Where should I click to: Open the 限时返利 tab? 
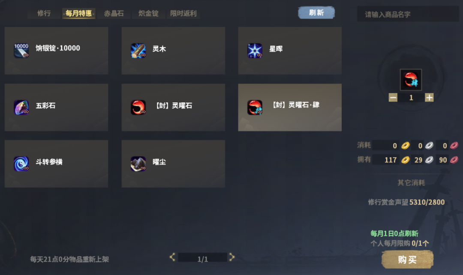183,13
